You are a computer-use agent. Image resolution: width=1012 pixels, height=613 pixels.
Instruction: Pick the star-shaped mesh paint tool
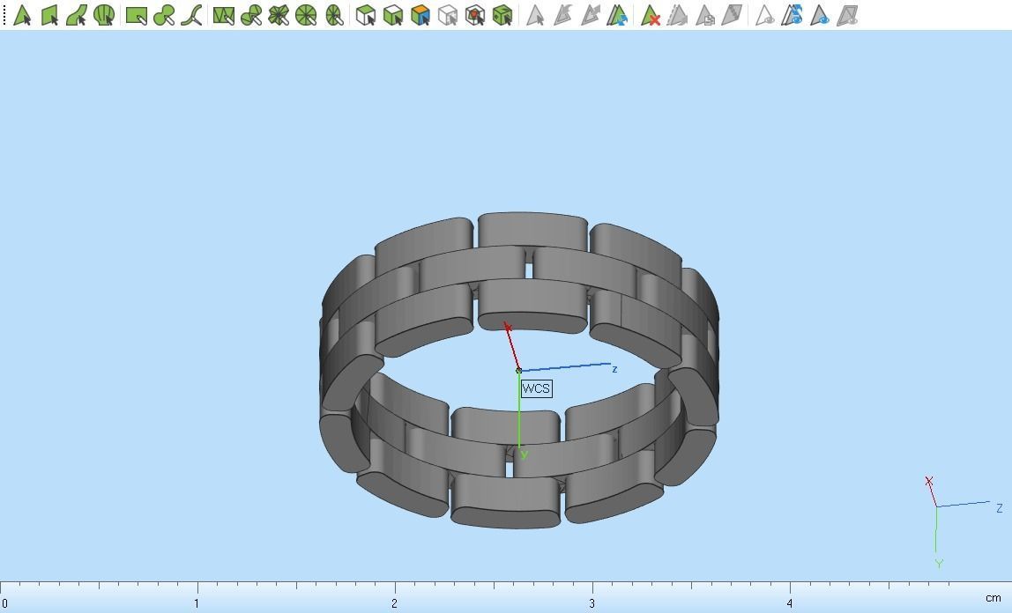(279, 15)
